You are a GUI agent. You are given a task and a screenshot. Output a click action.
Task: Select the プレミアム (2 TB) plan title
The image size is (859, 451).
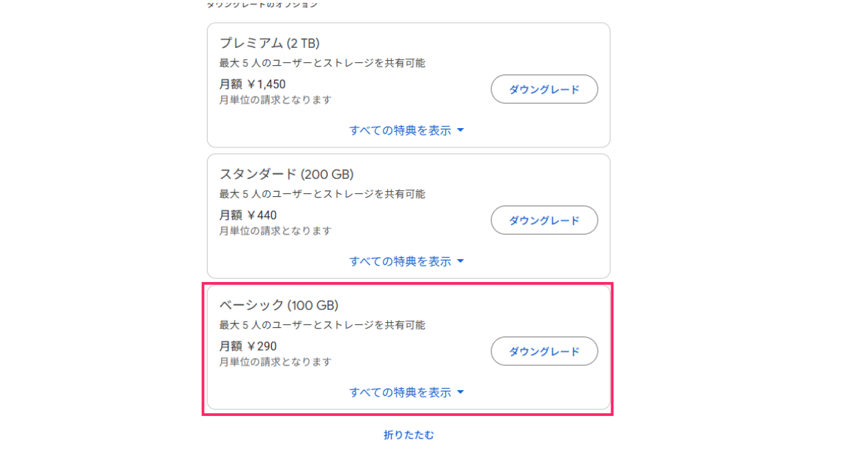coord(269,43)
